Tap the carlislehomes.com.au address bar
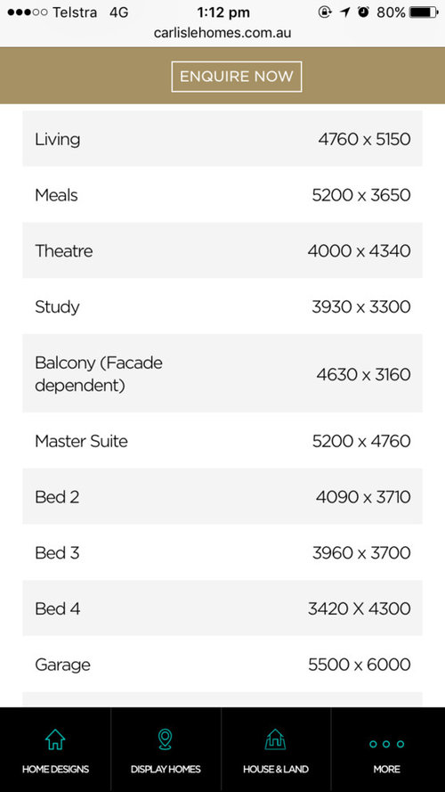Viewport: 445px width, 792px height. pos(222,33)
